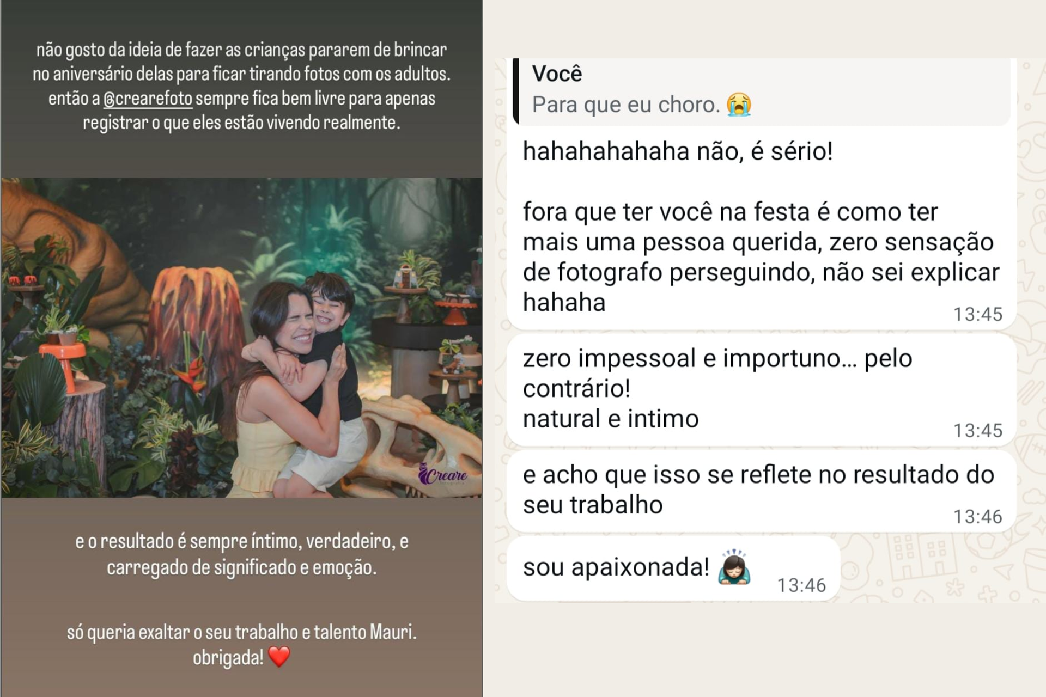Click the crying face emoji in quoted reply

tap(739, 105)
